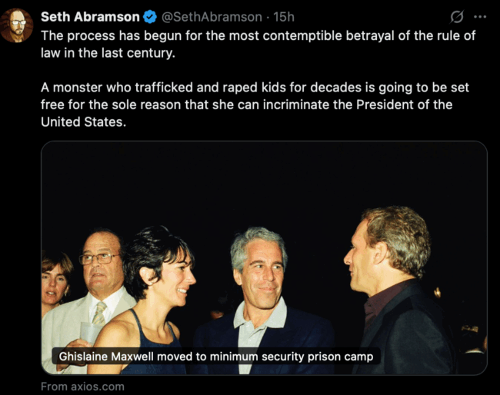Visit the "From axios.com" source link
500x395 pixels.
[82, 387]
